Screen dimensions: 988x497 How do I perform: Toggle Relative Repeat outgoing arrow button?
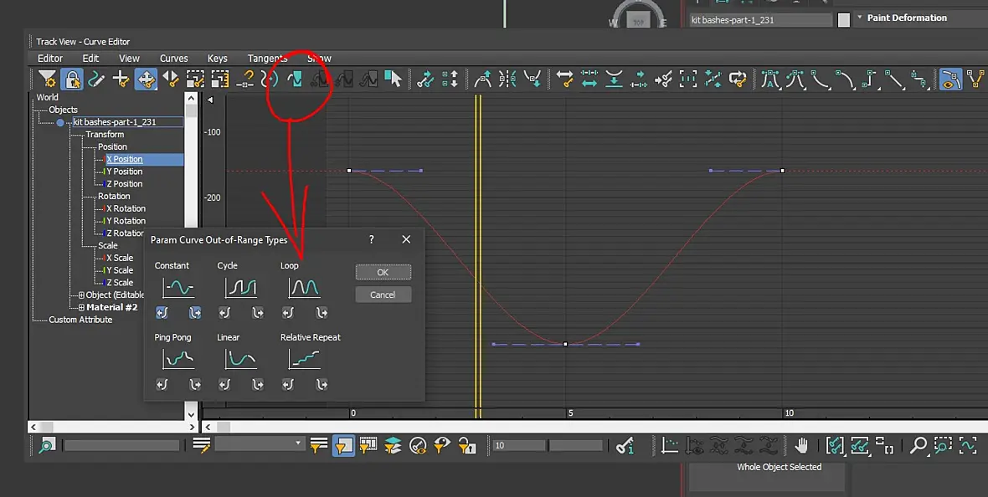tap(322, 384)
